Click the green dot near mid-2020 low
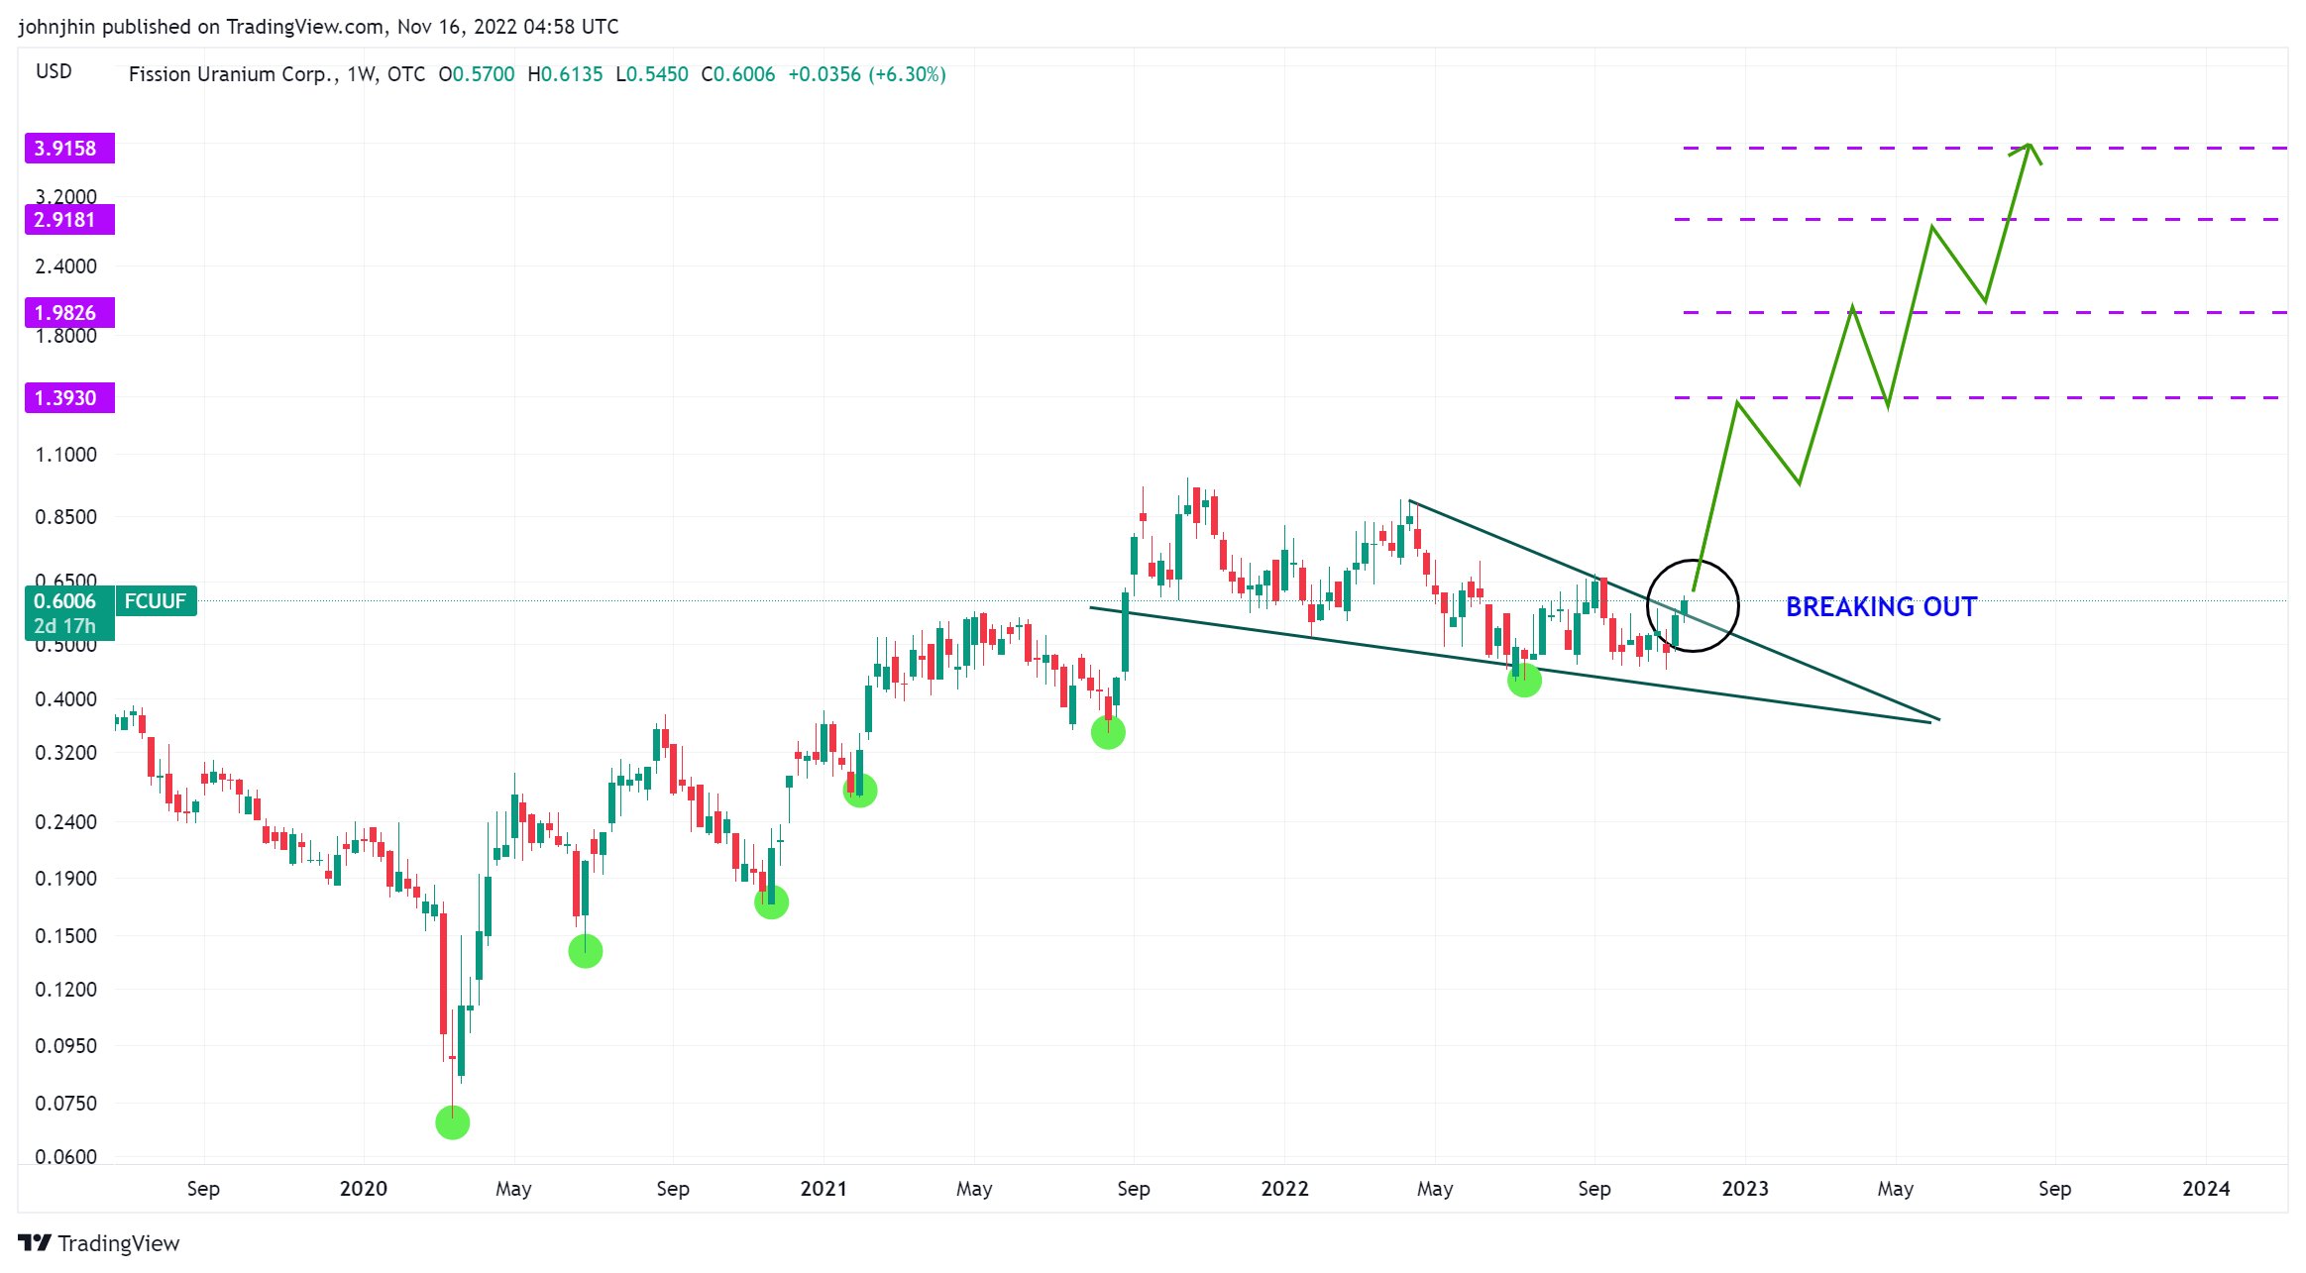This screenshot has width=2306, height=1273. (x=585, y=951)
